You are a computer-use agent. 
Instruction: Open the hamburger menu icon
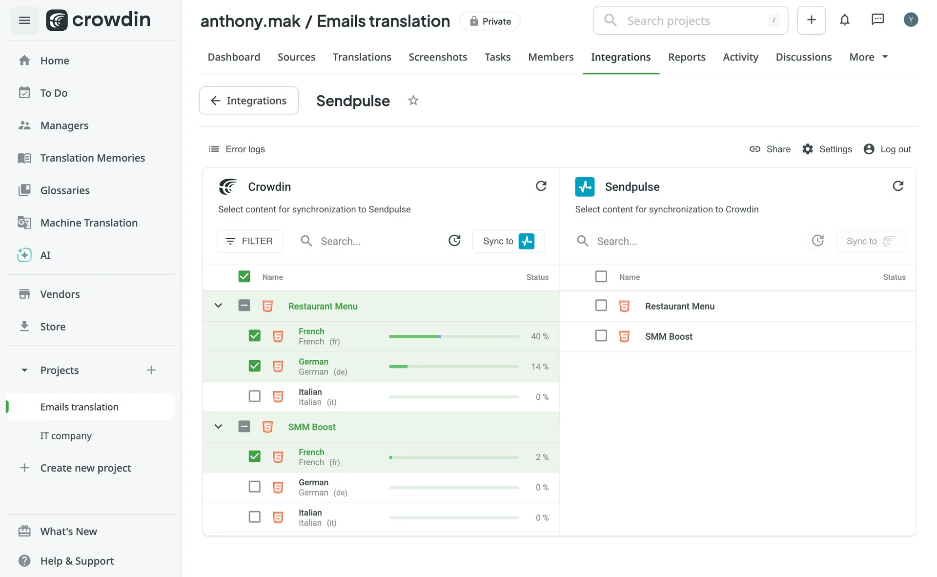click(24, 21)
